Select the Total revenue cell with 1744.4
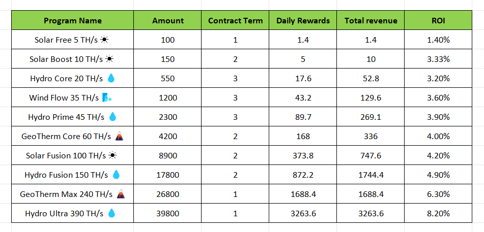The height and width of the screenshot is (232, 484). [371, 175]
